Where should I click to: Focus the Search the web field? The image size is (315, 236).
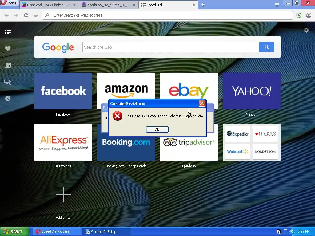coord(170,47)
